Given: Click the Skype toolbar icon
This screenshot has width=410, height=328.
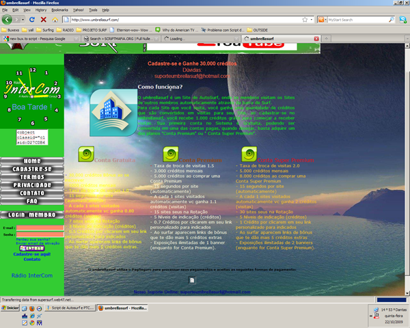Looking at the screenshot, I should 403,20.
